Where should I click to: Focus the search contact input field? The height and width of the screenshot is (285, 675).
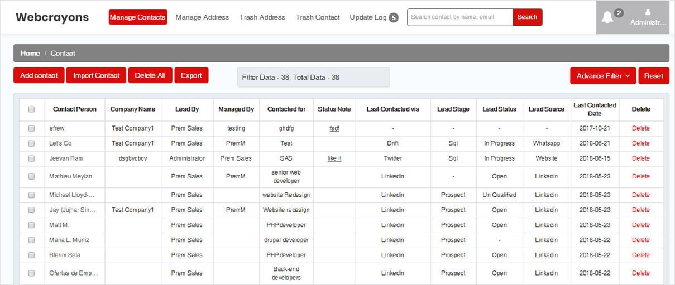click(459, 17)
